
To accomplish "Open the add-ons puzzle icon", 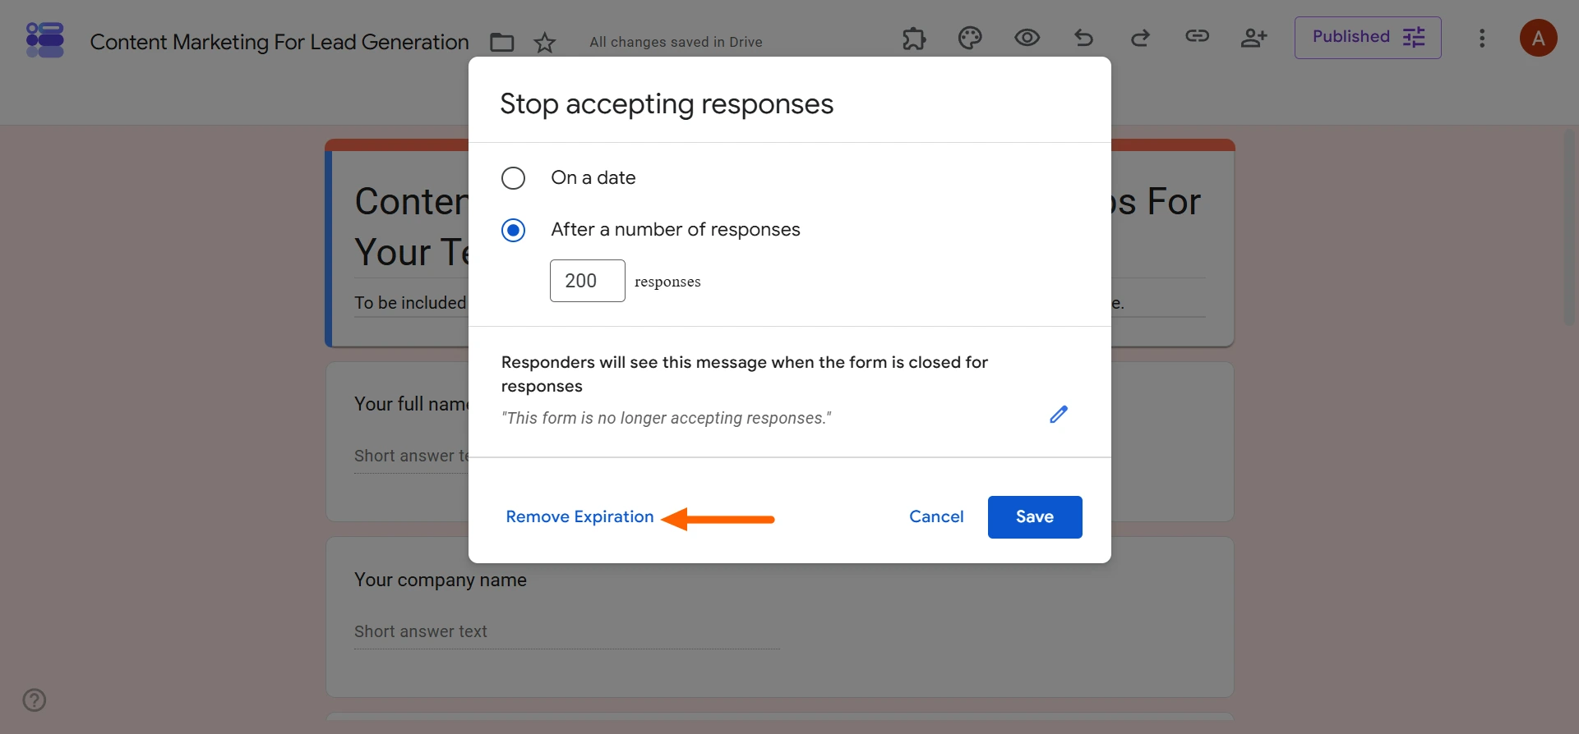I will (914, 38).
